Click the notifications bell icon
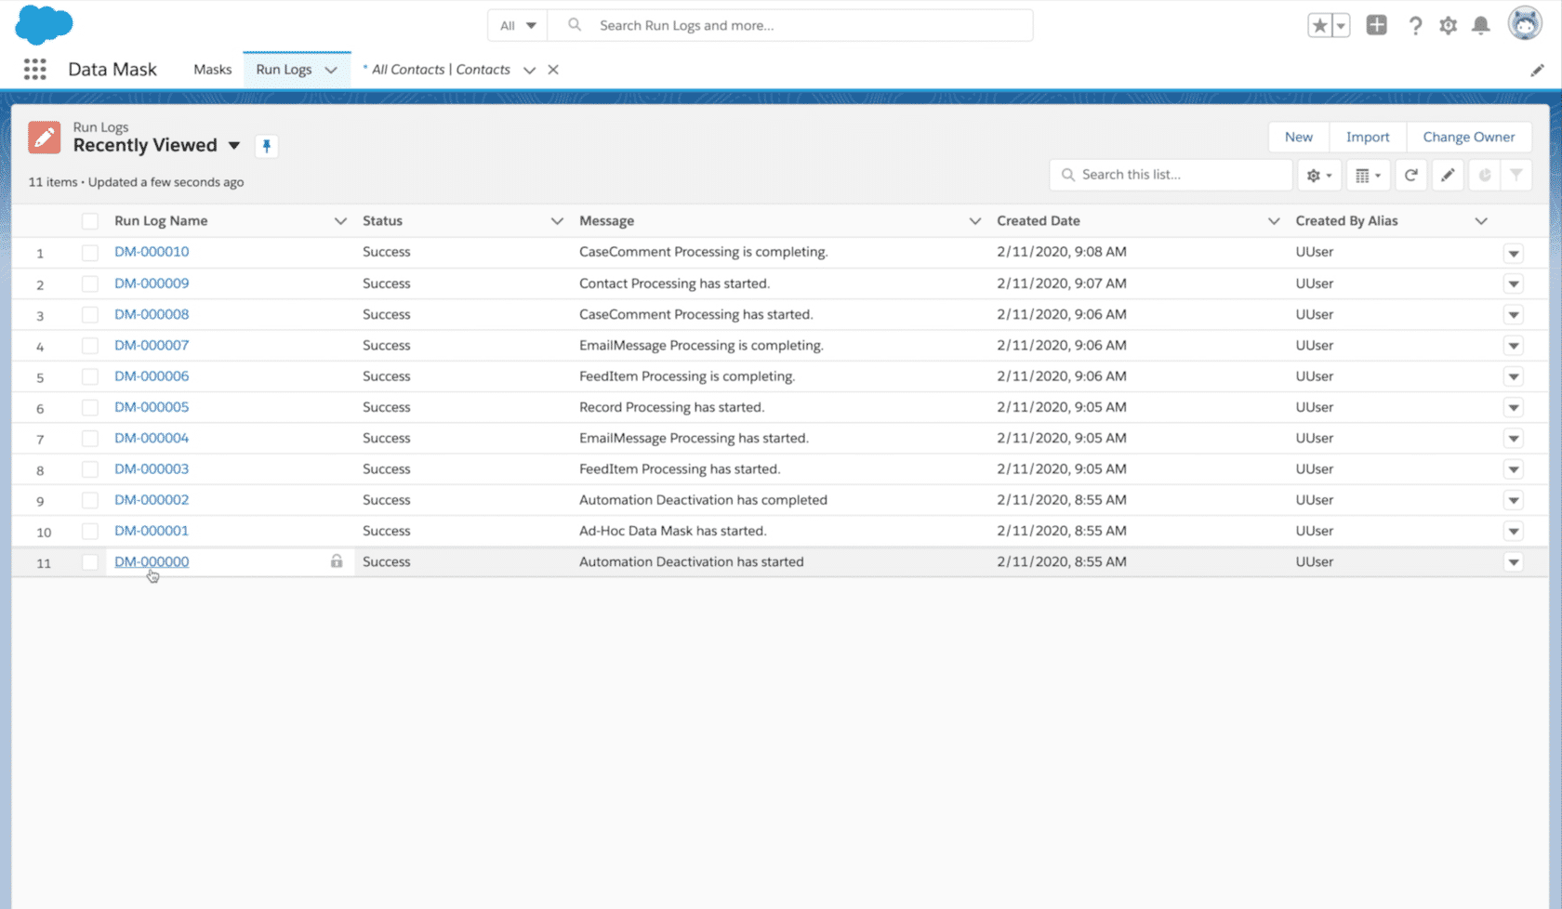The width and height of the screenshot is (1562, 909). tap(1480, 26)
